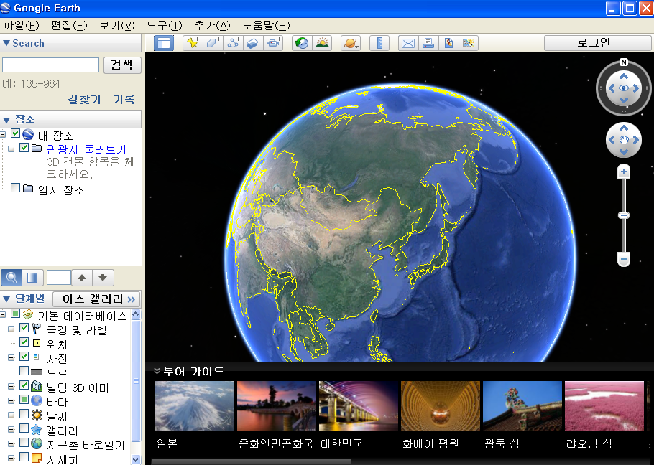
Task: Open the 도움말(H) menu
Action: point(266,25)
